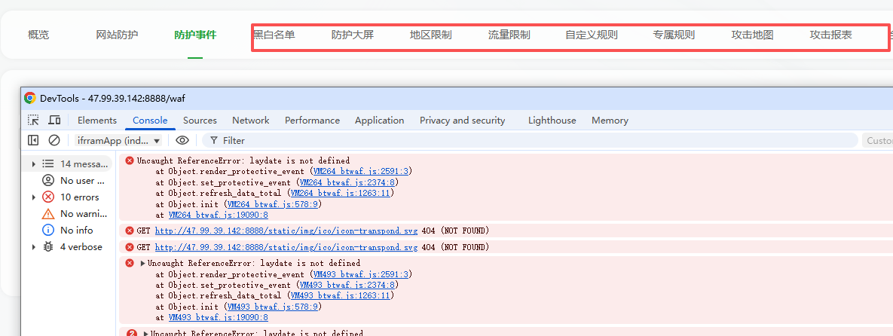This screenshot has height=336, width=893.
Task: Select the No info sidebar row
Action: tap(69, 230)
